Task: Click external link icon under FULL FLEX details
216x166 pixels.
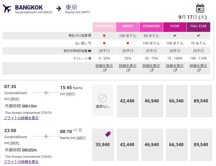Action: tap(198, 71)
